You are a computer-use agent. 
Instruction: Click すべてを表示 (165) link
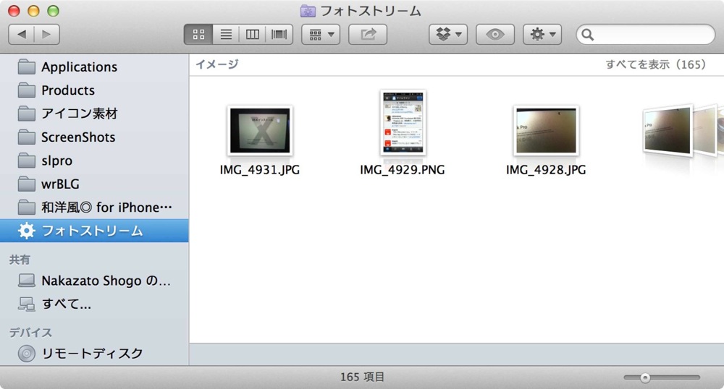tap(656, 64)
